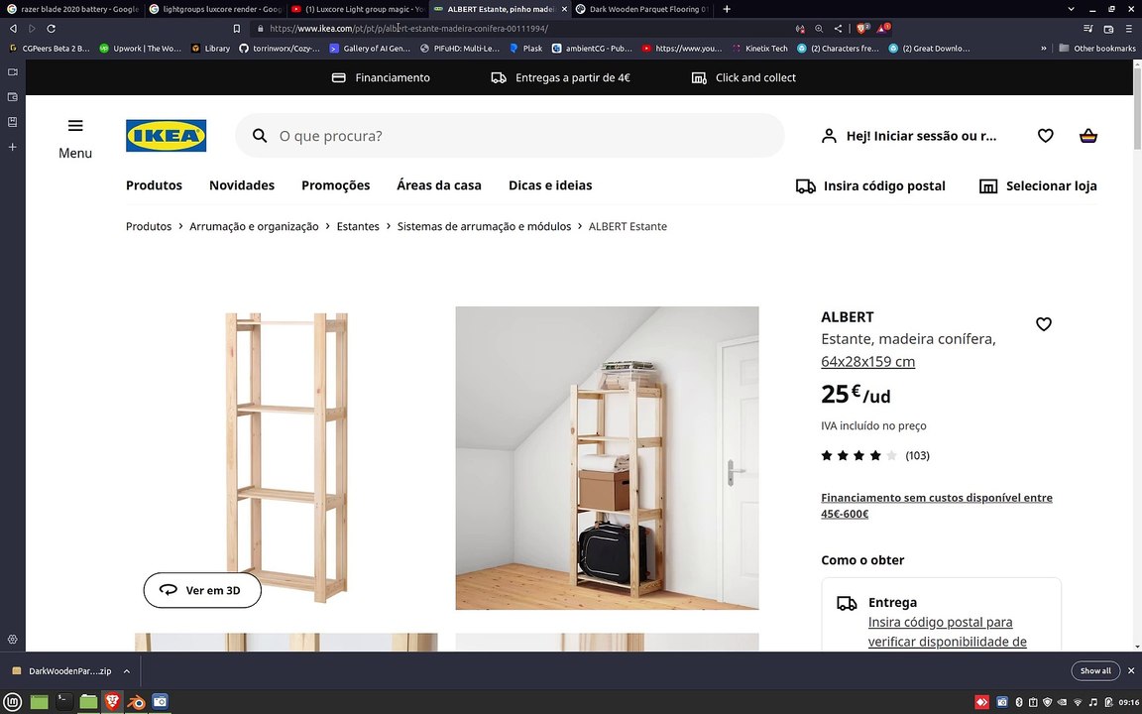Open Financiamento in the top black bar
The image size is (1142, 714).
381,77
